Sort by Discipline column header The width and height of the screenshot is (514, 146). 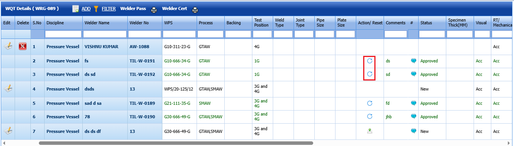[55, 23]
